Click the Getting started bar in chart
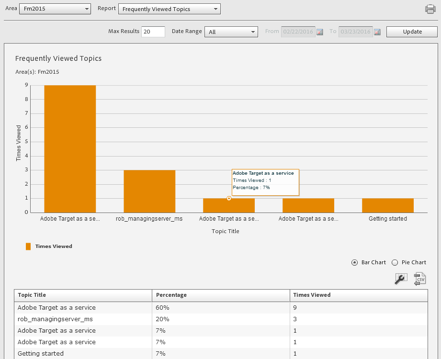Viewport: 441px width, 359px height. [x=387, y=205]
